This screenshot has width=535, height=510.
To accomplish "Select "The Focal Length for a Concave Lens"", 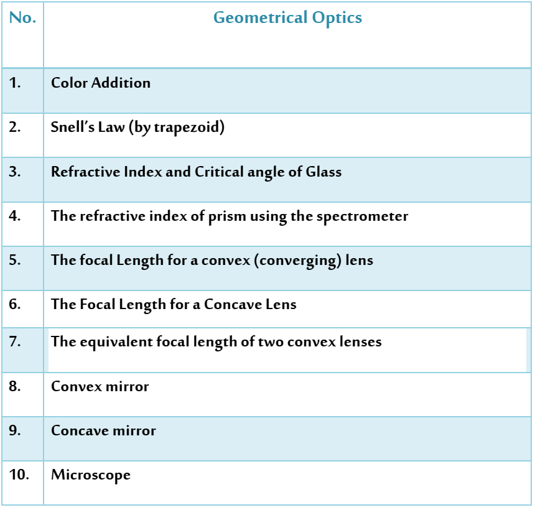I will click(x=174, y=305).
